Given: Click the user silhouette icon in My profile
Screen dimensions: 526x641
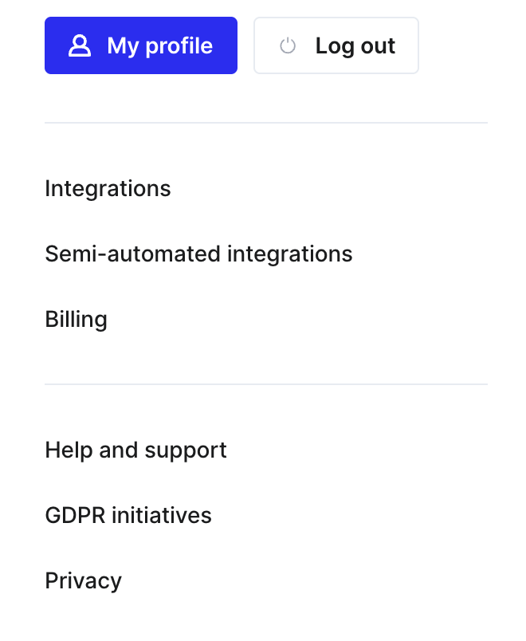Looking at the screenshot, I should pyautogui.click(x=80, y=45).
